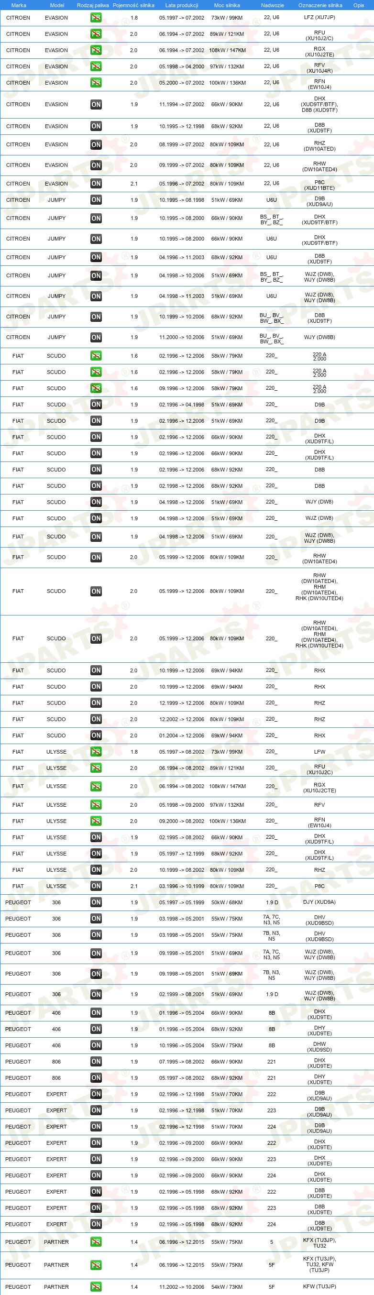Click the Nadwozie column header
Viewport: 374px width, 1295px height.
pos(272,5)
